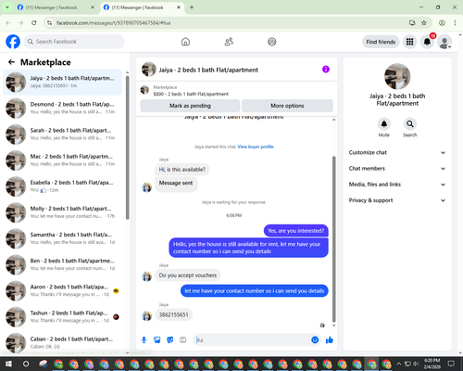Click the Mark as pending button
This screenshot has height=371, width=463.
coord(190,106)
